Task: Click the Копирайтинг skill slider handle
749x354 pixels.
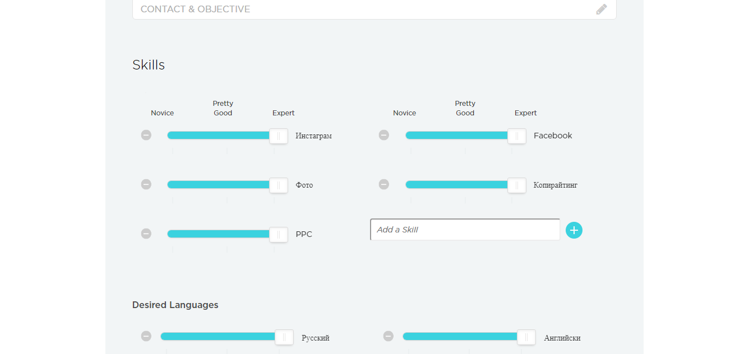Action: (x=517, y=185)
